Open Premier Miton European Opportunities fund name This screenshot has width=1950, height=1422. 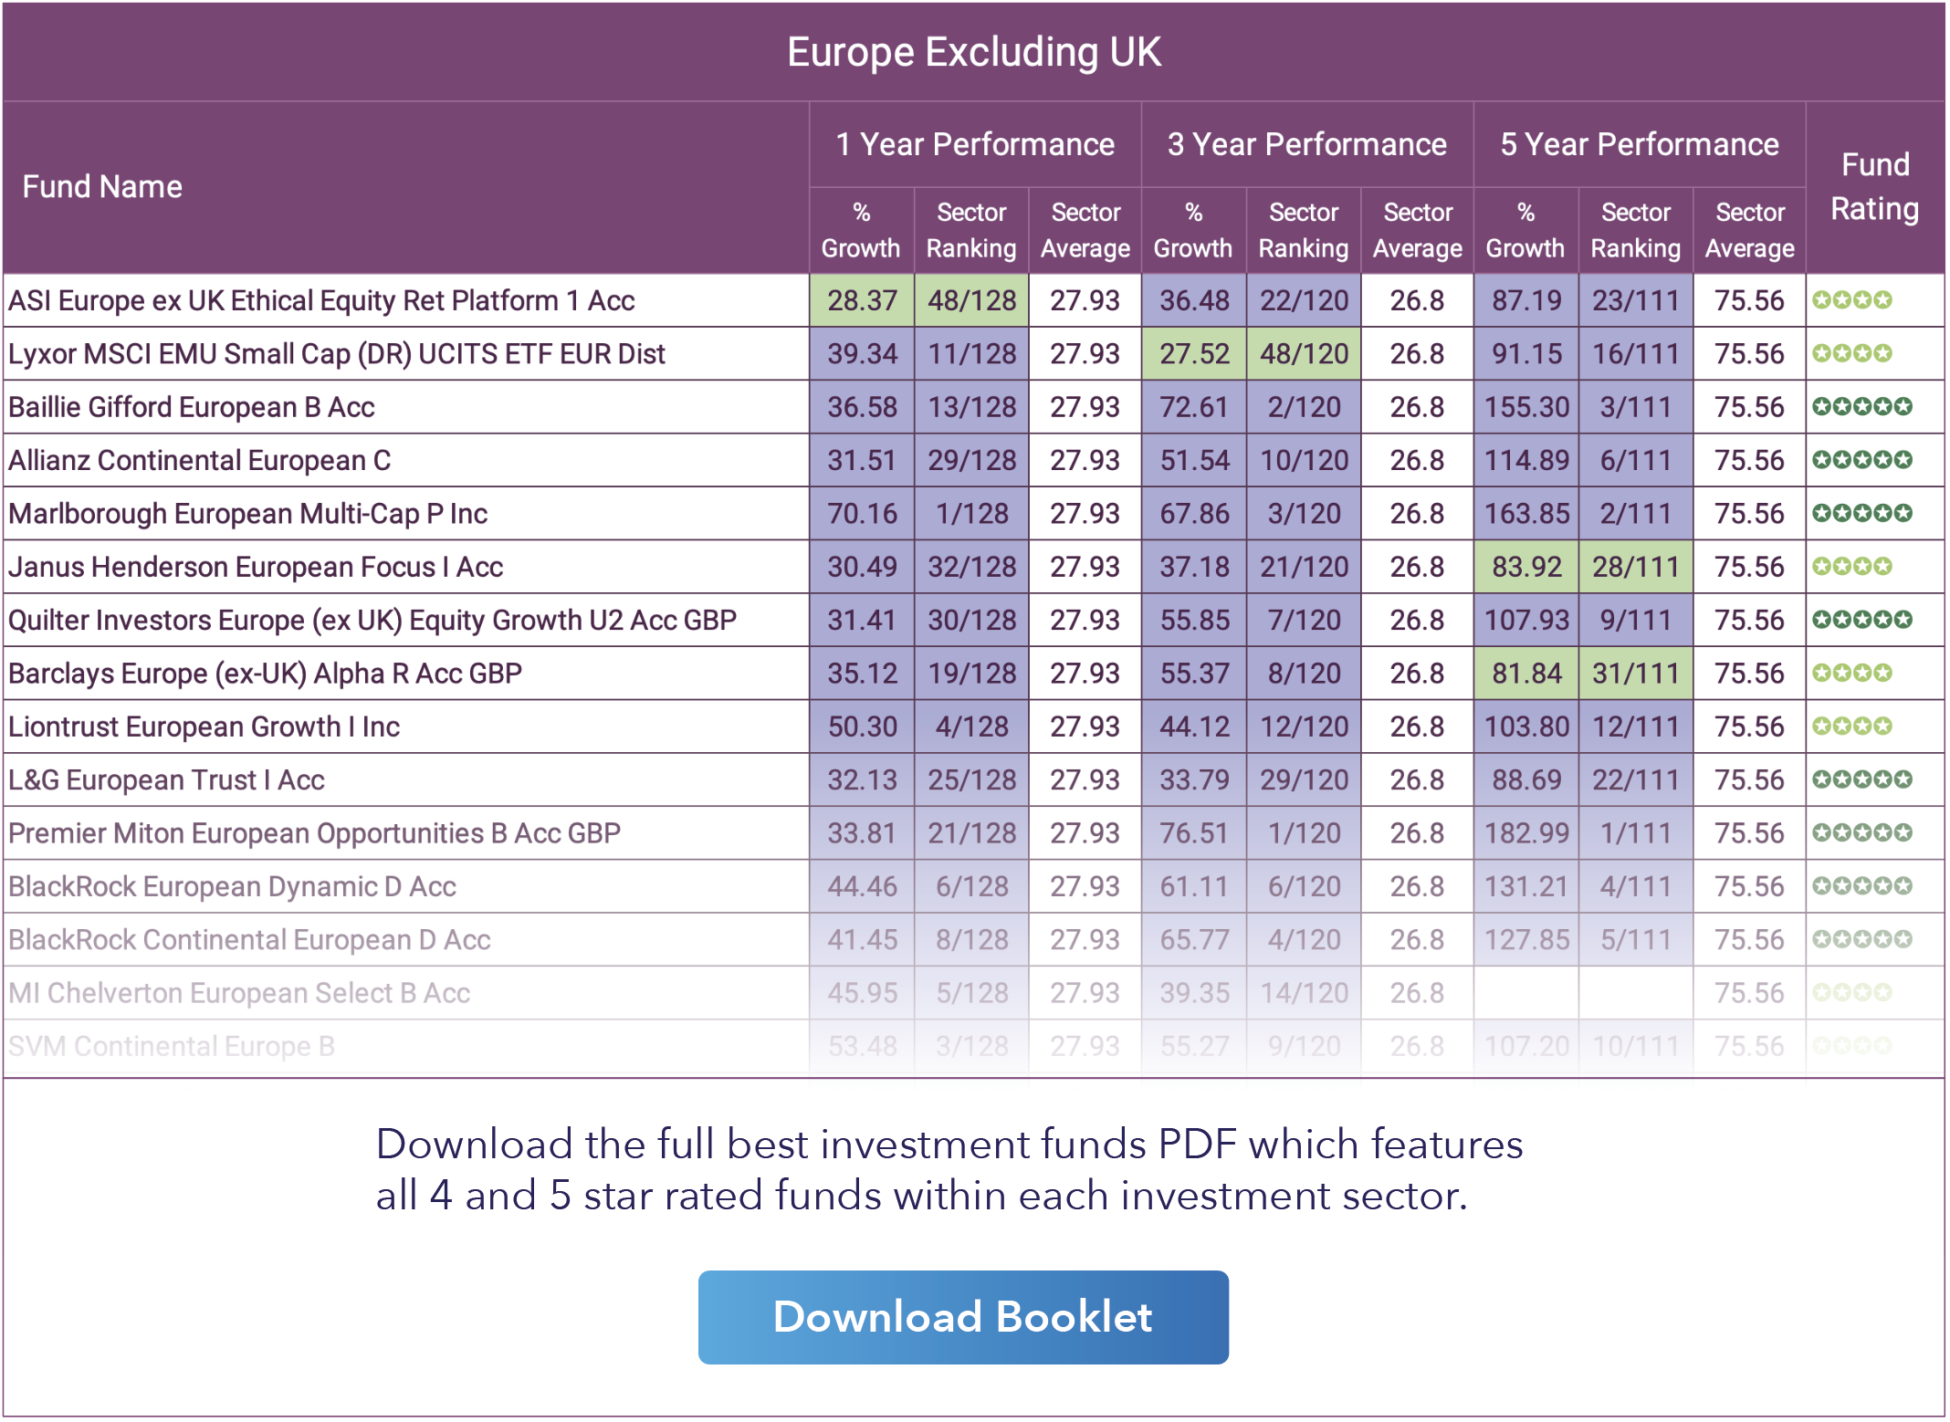(x=314, y=833)
